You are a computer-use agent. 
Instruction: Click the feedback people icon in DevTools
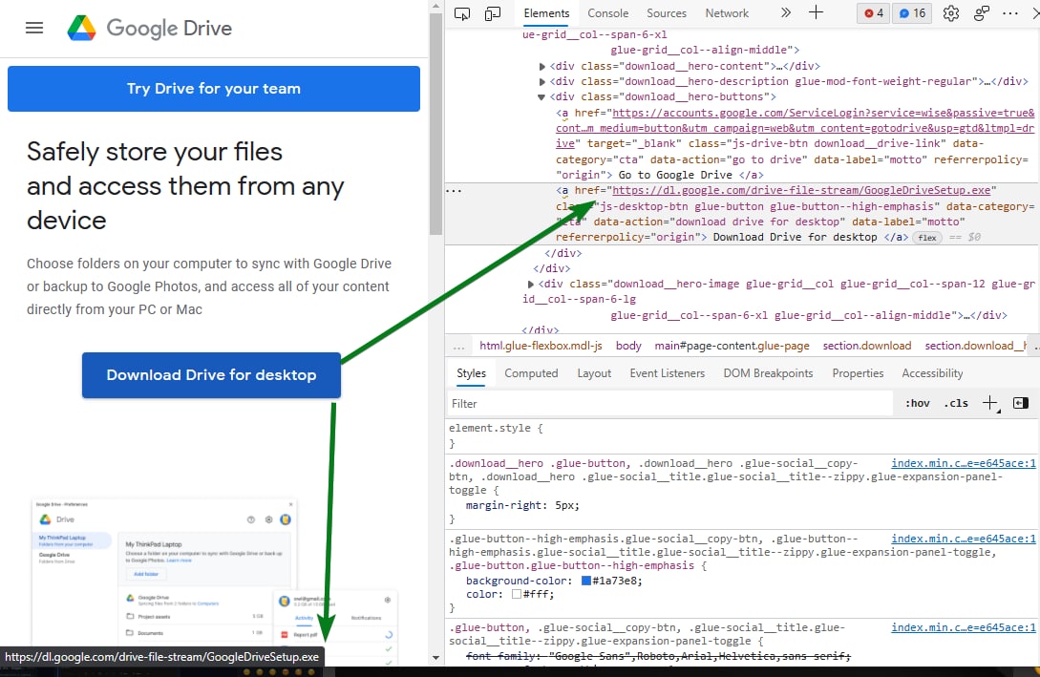981,13
